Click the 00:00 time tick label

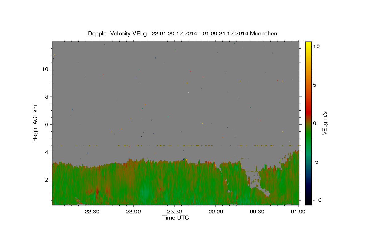click(216, 212)
